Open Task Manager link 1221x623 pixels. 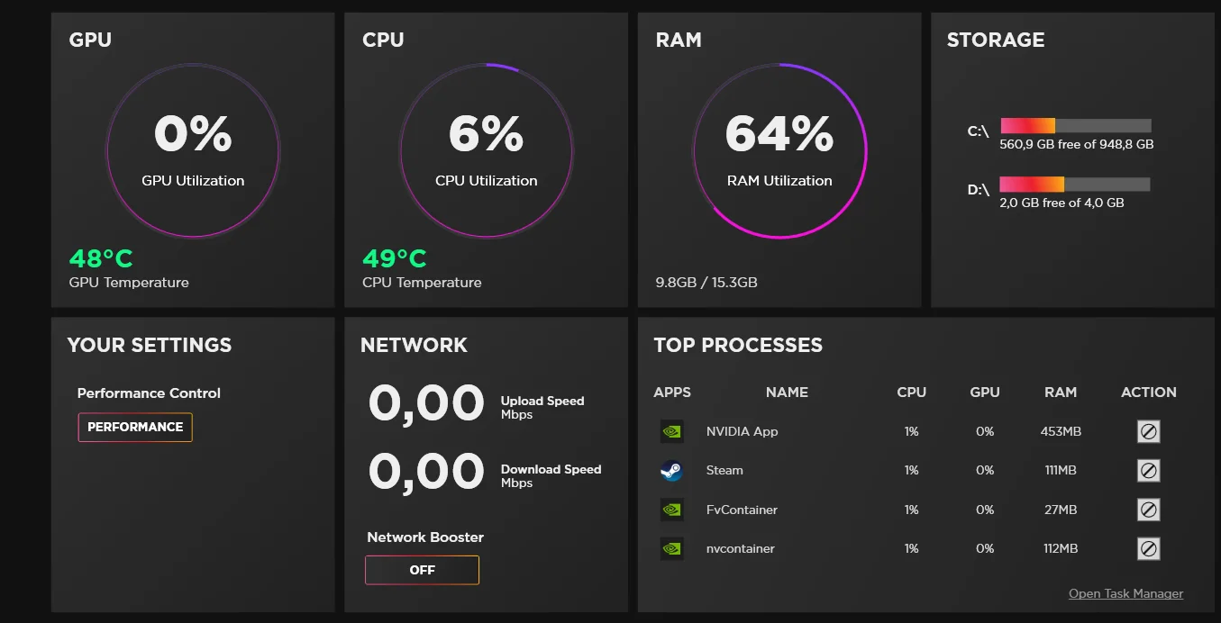pyautogui.click(x=1125, y=593)
